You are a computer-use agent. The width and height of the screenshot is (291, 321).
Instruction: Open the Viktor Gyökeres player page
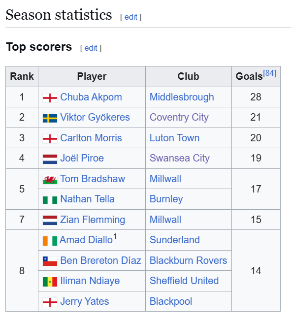click(95, 117)
